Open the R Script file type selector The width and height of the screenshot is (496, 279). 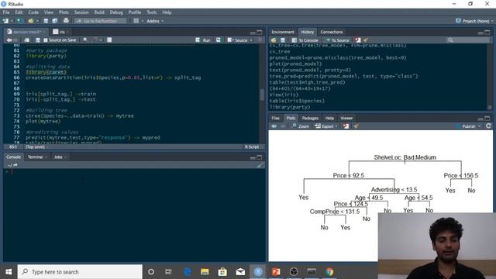(x=252, y=146)
